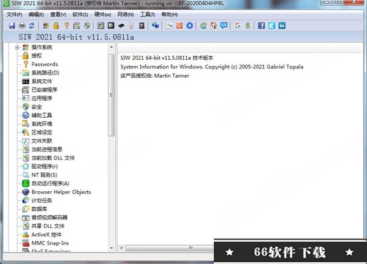367x264 pixels.
Task: Expand the 操作系统 tree node
Action: tap(17, 48)
